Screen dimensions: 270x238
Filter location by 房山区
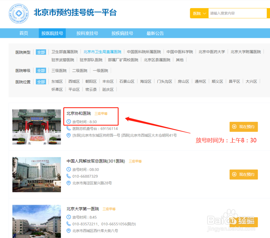point(183,81)
